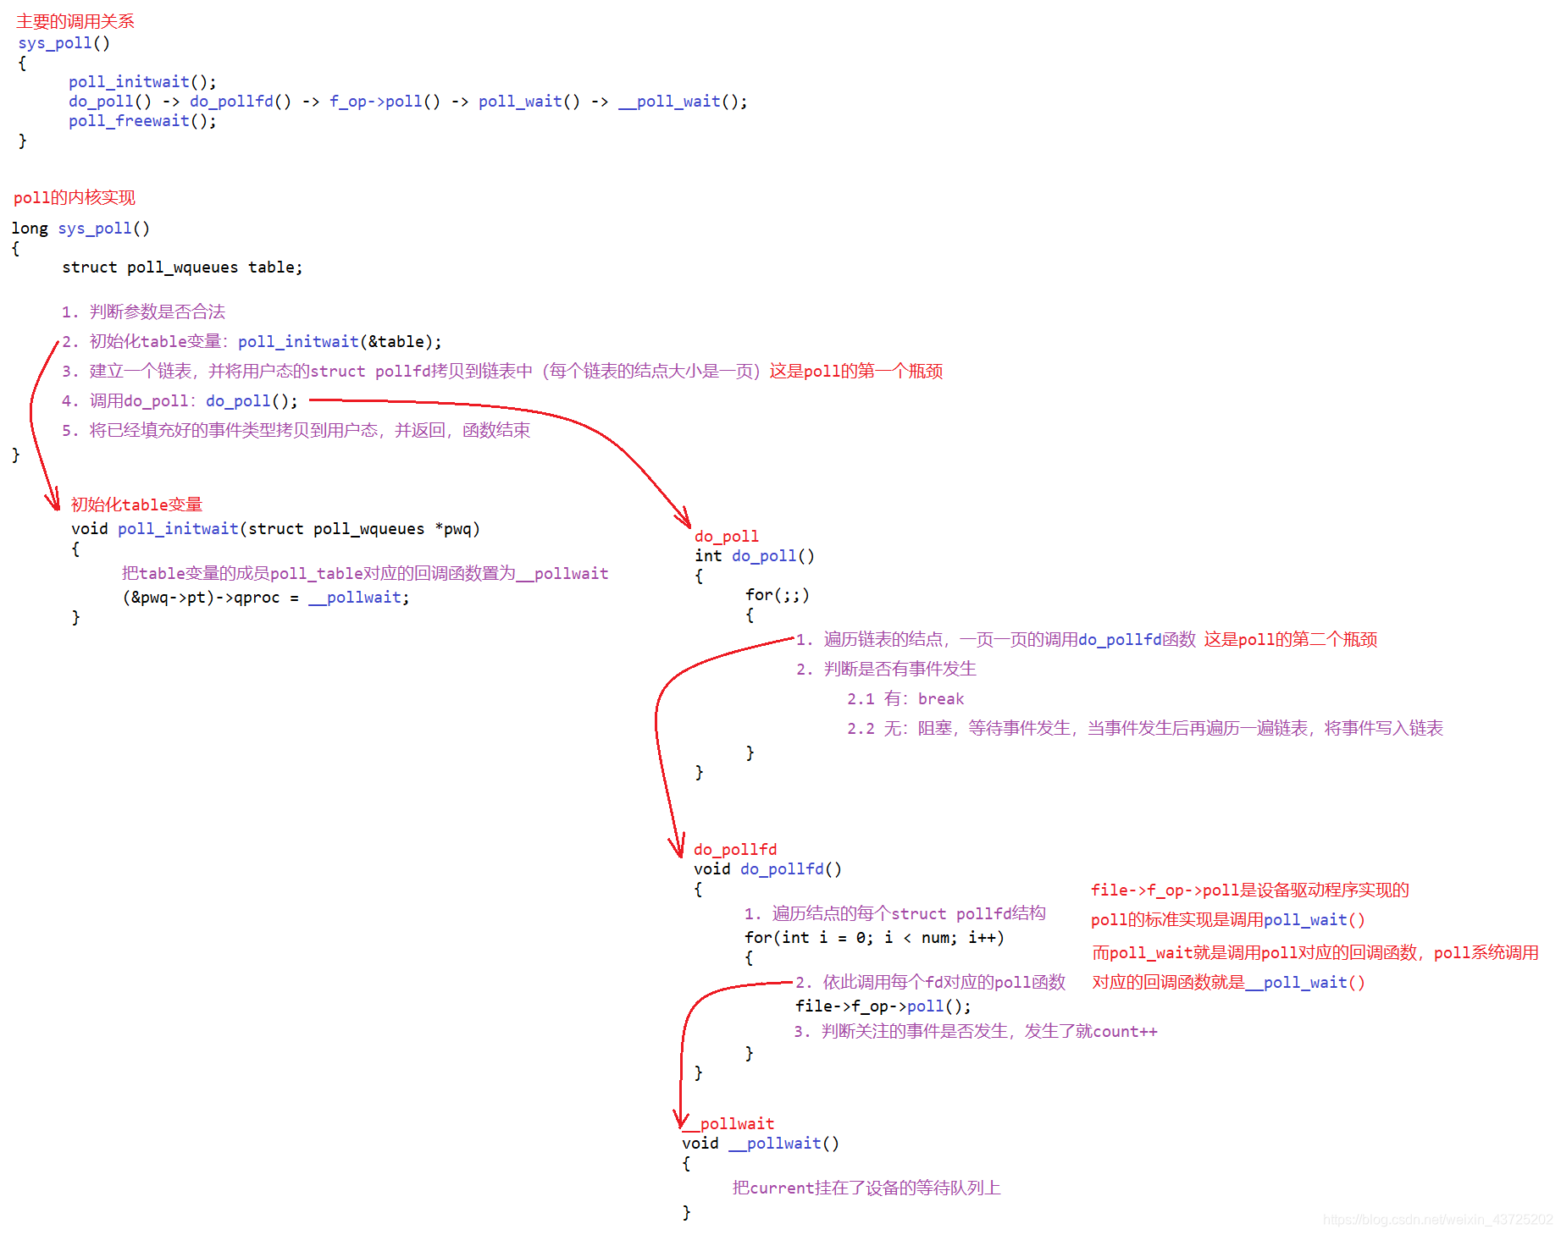
Task: Click 'do_pollfd()' in the call chain line
Action: [241, 101]
